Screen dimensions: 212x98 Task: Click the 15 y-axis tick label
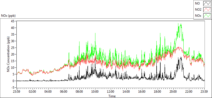point(13,61)
